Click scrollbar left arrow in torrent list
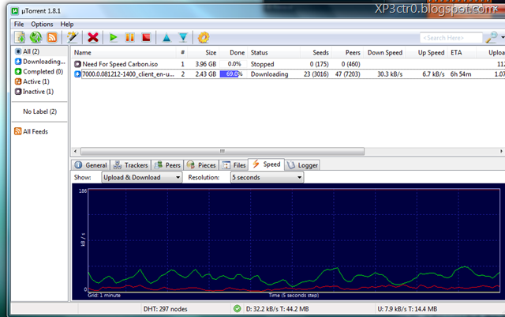505x317 pixels. (76, 151)
